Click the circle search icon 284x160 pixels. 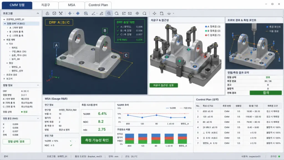[117, 13]
